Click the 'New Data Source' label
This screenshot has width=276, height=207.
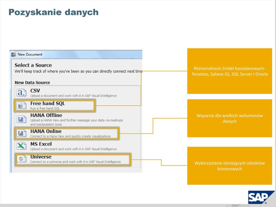coord(32,83)
